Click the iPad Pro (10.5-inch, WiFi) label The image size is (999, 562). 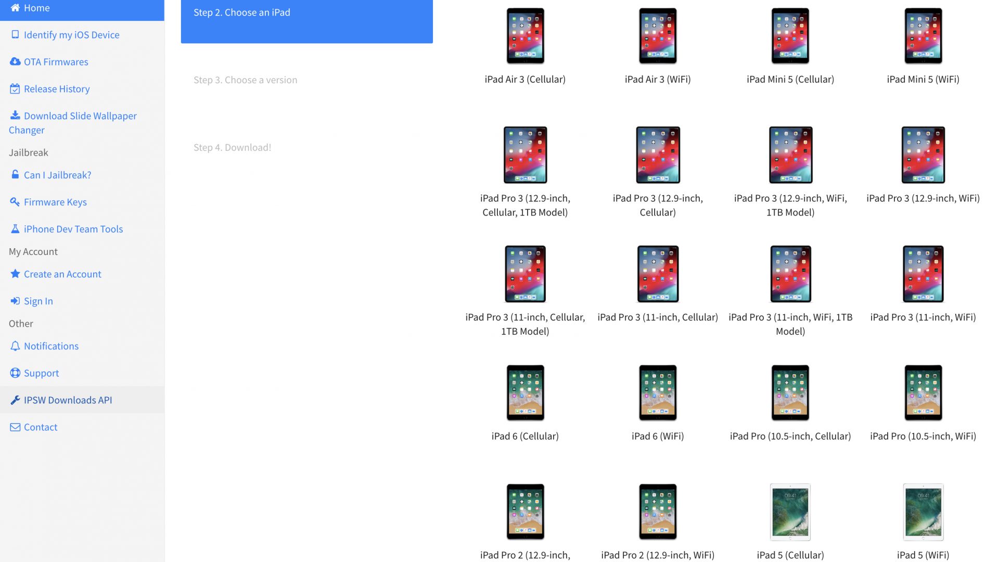coord(923,437)
